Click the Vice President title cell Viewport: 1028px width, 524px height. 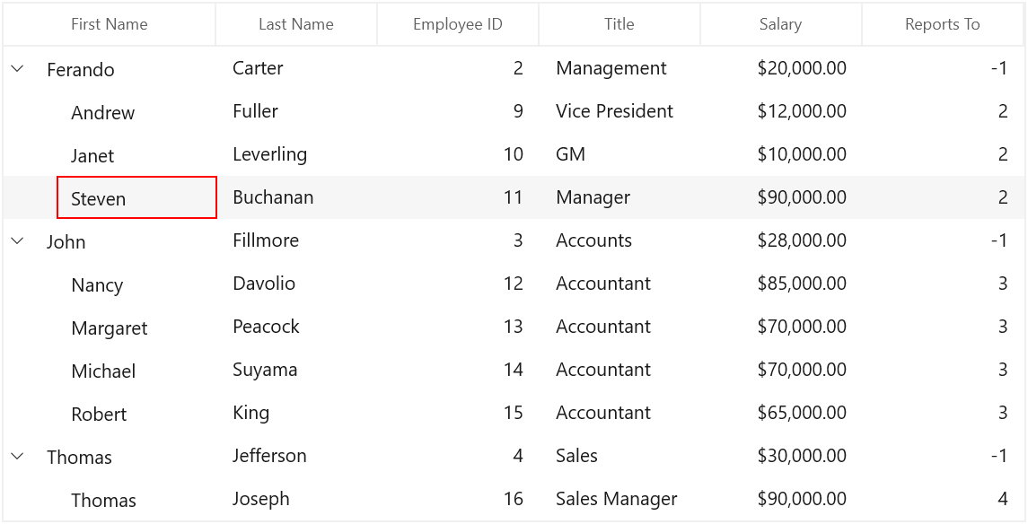[619, 110]
